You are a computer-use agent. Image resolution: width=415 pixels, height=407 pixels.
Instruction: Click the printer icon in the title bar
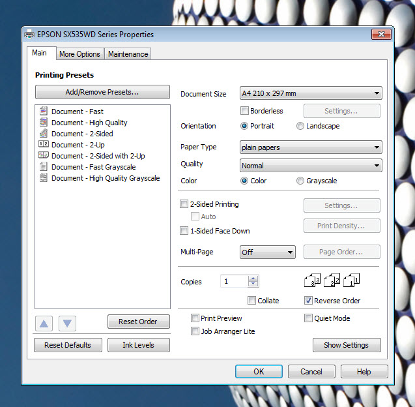pos(29,34)
